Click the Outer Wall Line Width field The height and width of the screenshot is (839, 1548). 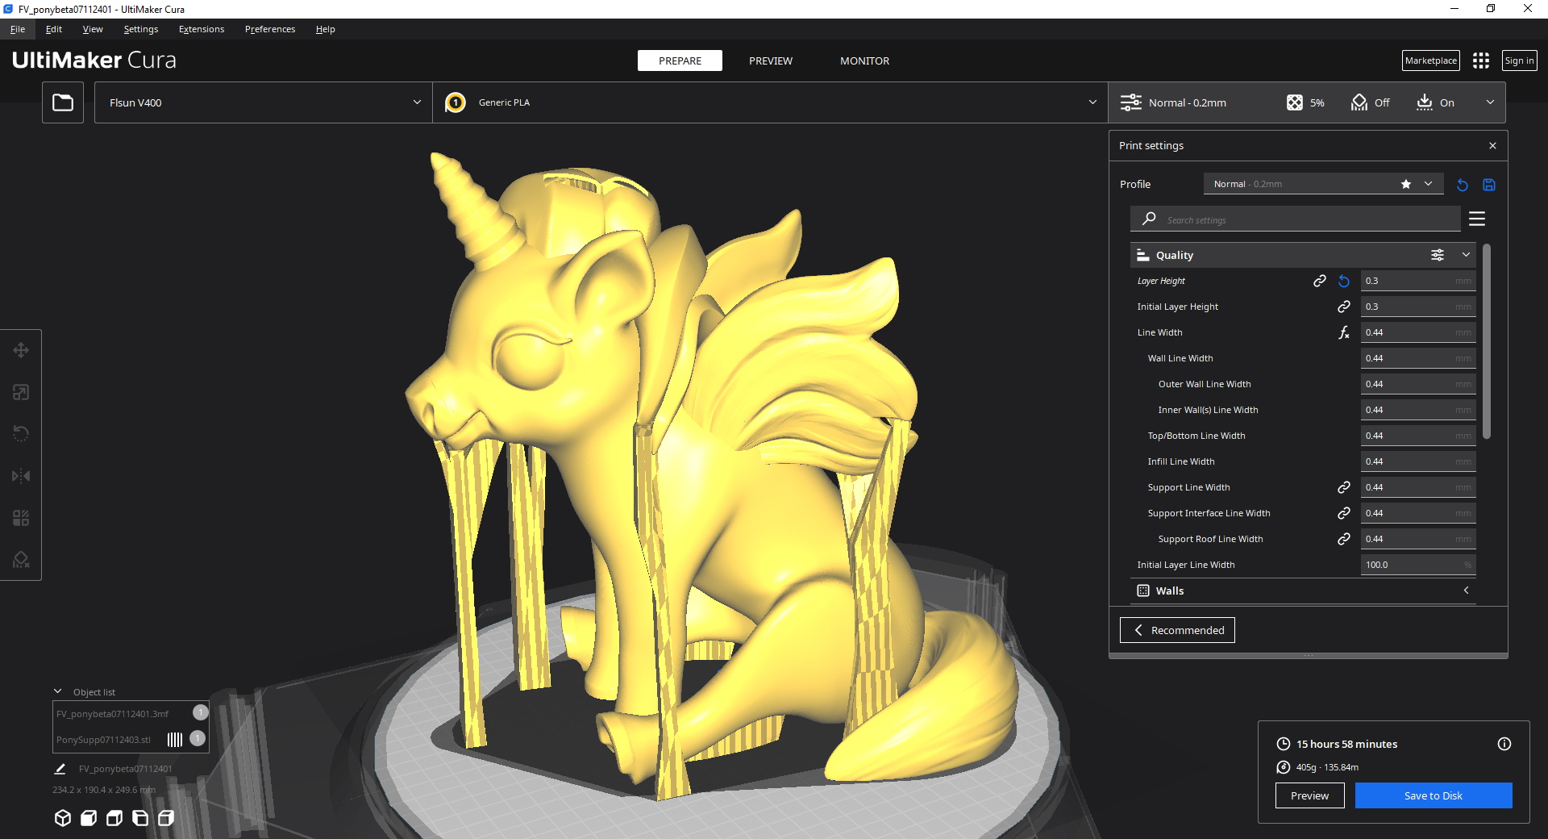(1418, 384)
